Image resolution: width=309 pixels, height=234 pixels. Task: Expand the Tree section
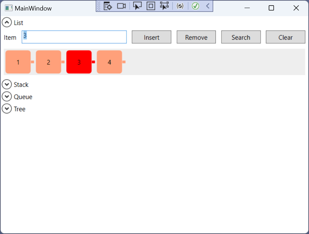7,109
